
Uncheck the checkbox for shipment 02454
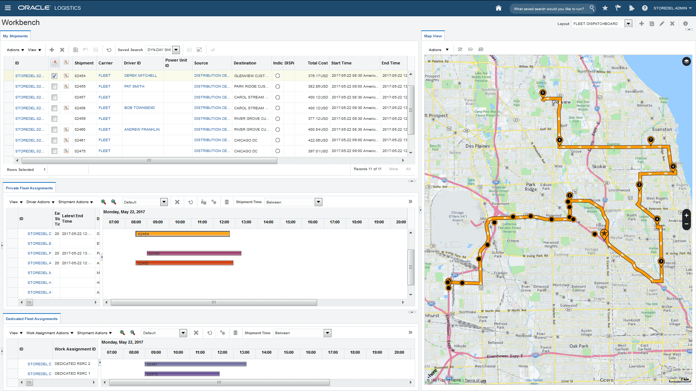[54, 76]
